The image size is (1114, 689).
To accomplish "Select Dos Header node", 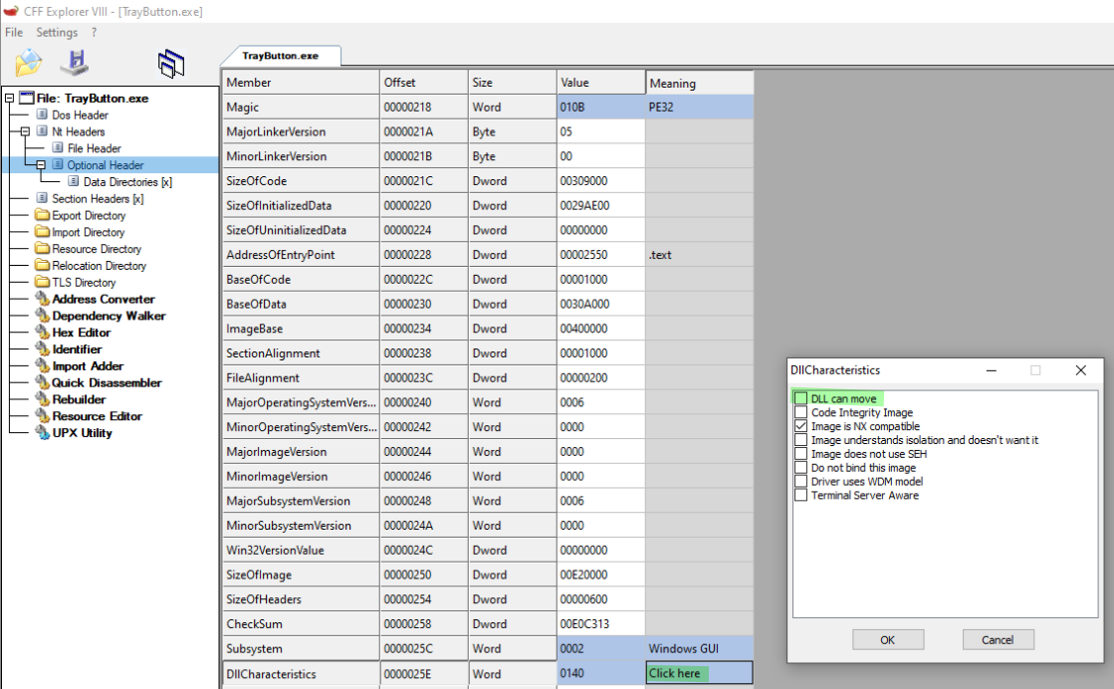I will tap(80, 115).
